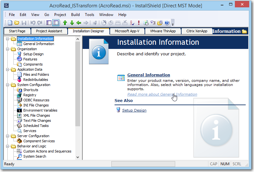Switch to the Microsoft App-V tab

coord(127,31)
